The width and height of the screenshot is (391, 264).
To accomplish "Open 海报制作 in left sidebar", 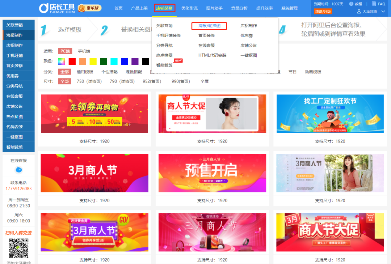I will [18, 35].
